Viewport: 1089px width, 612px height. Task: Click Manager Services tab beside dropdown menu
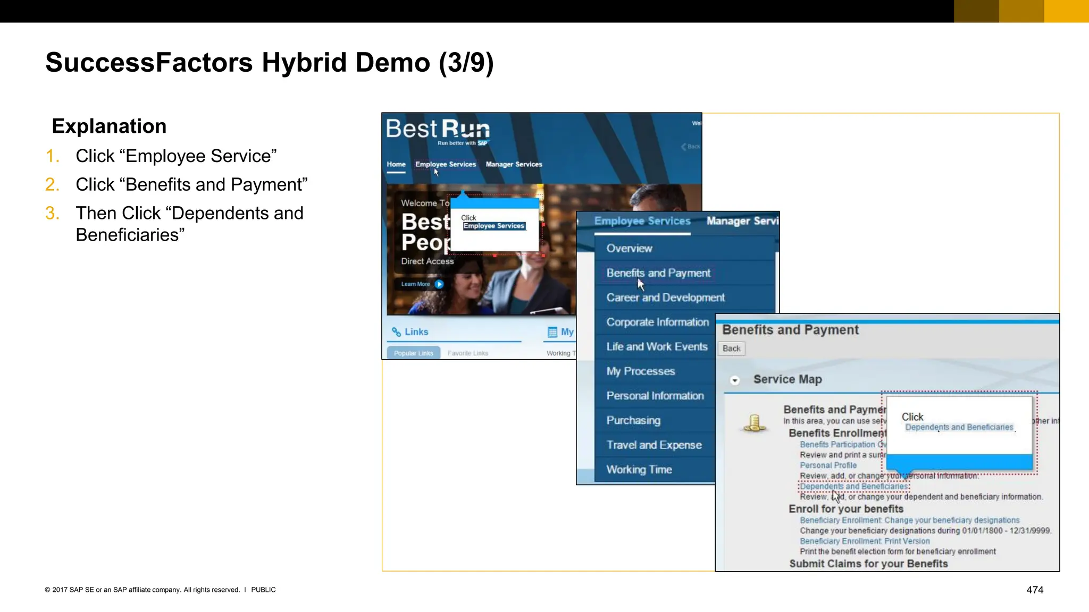[742, 221]
